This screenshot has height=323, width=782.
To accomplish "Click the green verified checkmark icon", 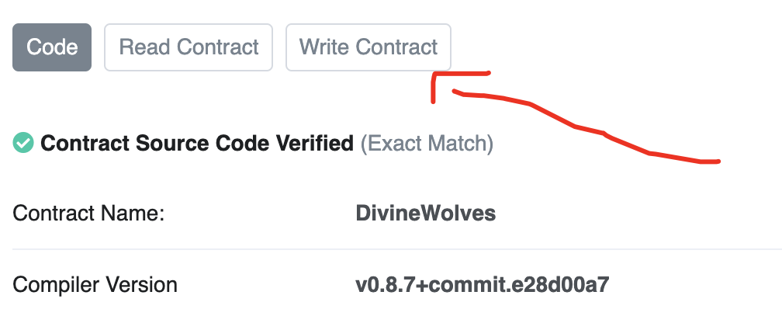I will [x=23, y=143].
